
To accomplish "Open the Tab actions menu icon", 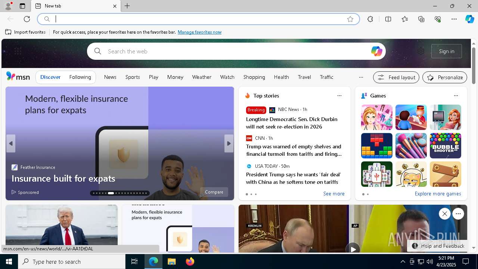I will 22,6.
